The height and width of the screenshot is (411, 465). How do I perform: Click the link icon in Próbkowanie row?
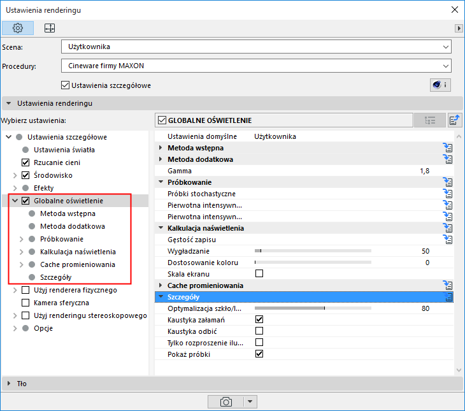[448, 182]
